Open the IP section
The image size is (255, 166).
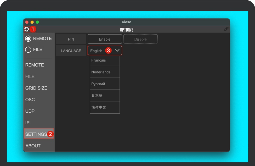(x=27, y=123)
